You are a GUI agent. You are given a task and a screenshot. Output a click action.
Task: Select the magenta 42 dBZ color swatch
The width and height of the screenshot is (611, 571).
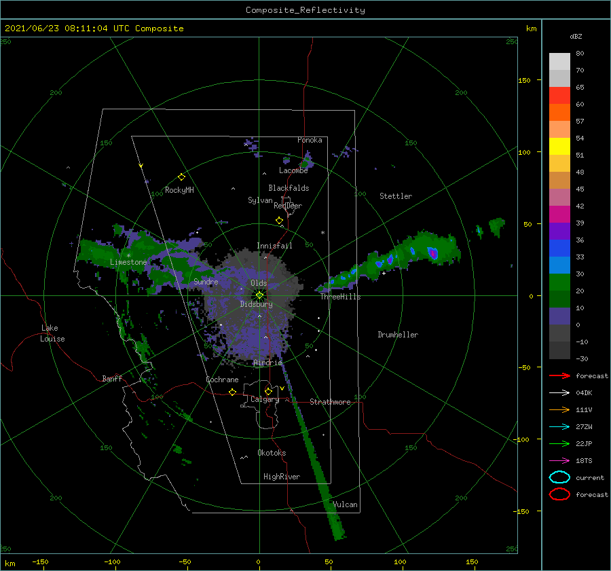559,214
